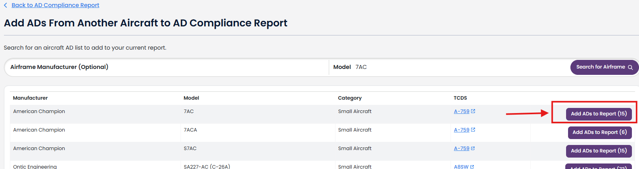Select the SA227-AC (C-26A) model cell
This screenshot has height=169, width=639.
pyautogui.click(x=207, y=167)
